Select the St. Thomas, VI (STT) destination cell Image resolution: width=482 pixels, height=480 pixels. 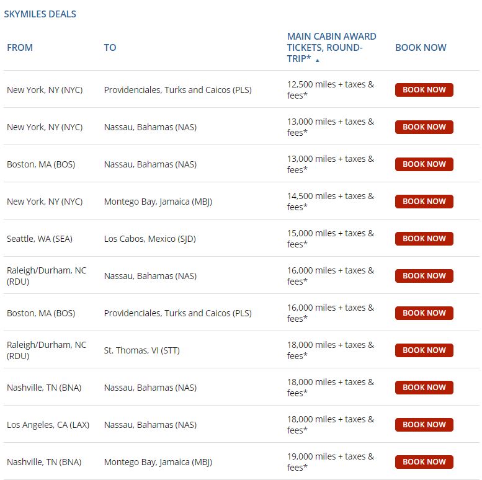141,350
